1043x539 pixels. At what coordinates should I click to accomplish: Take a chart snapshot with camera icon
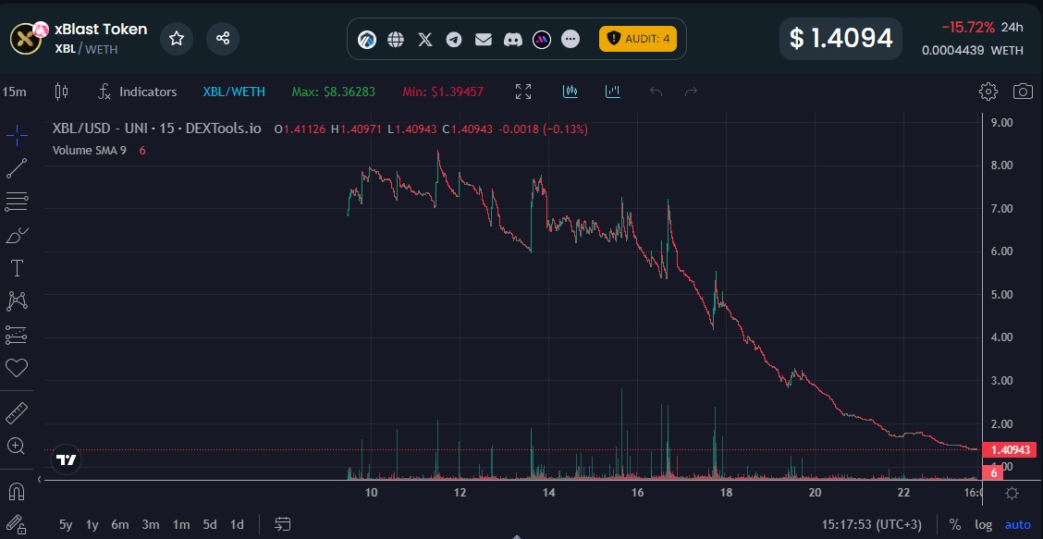pyautogui.click(x=1023, y=92)
